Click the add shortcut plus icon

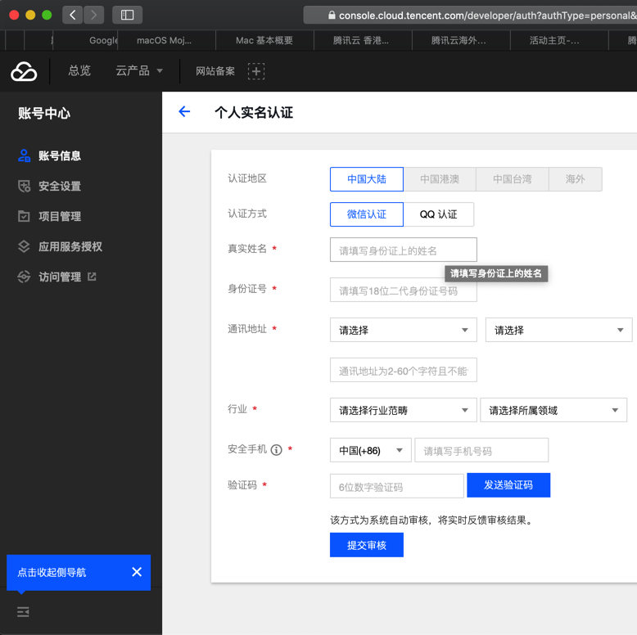tap(256, 71)
